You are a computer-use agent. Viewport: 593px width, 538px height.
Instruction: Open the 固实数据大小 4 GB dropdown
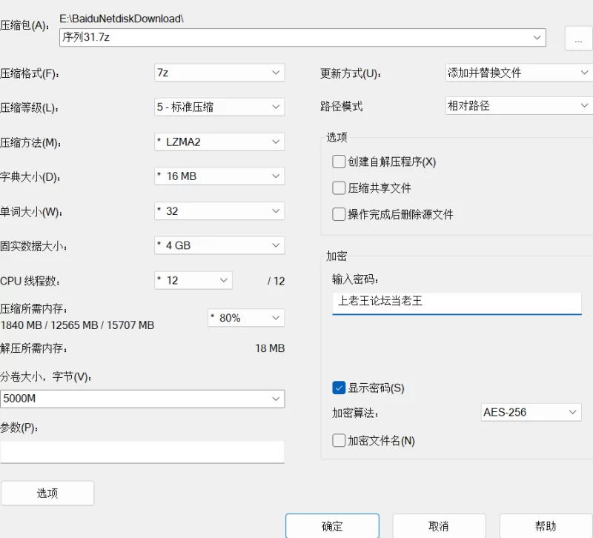tap(219, 245)
